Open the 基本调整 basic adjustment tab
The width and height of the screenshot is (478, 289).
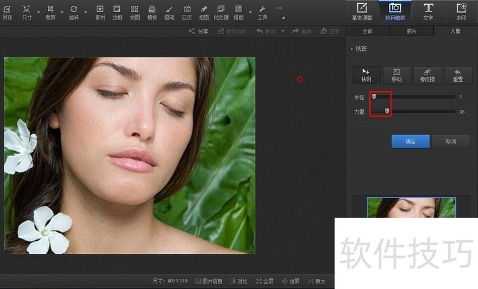(361, 12)
